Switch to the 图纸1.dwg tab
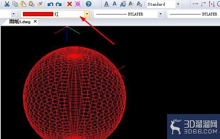Image resolution: width=220 pixels, height=139 pixels. [x=20, y=22]
